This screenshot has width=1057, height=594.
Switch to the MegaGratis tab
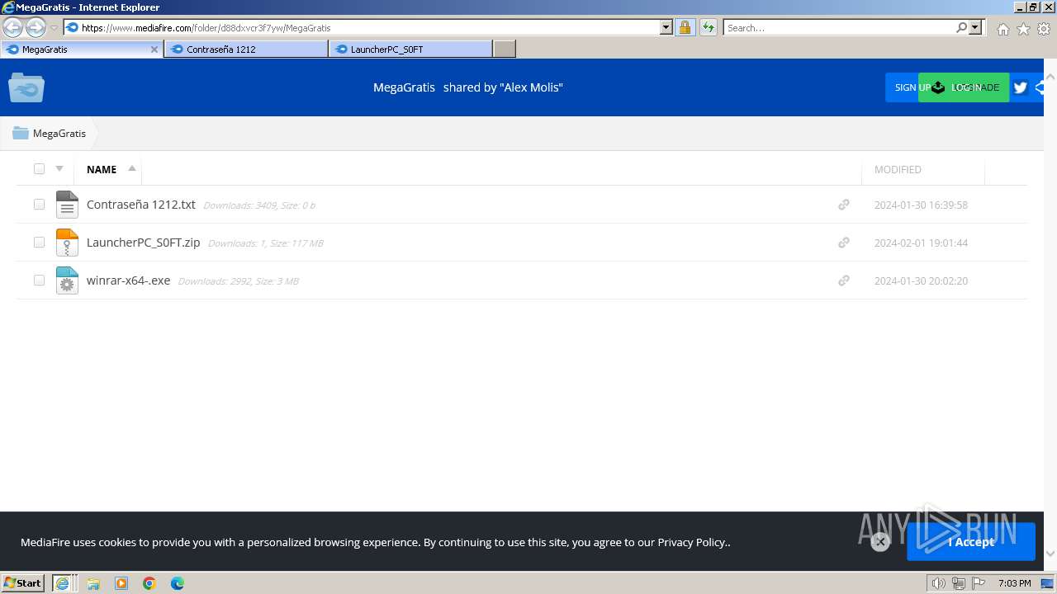coord(81,49)
